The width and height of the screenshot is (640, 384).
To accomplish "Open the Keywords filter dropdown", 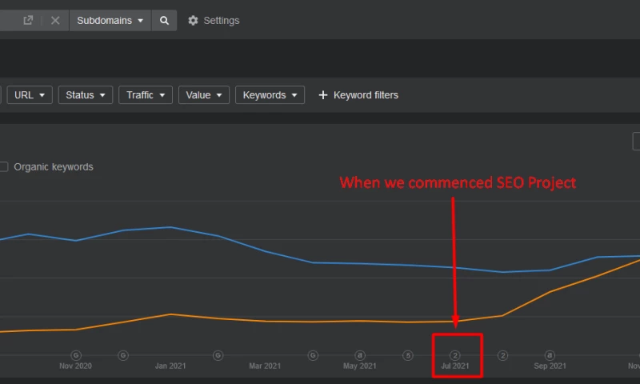I will click(x=270, y=95).
